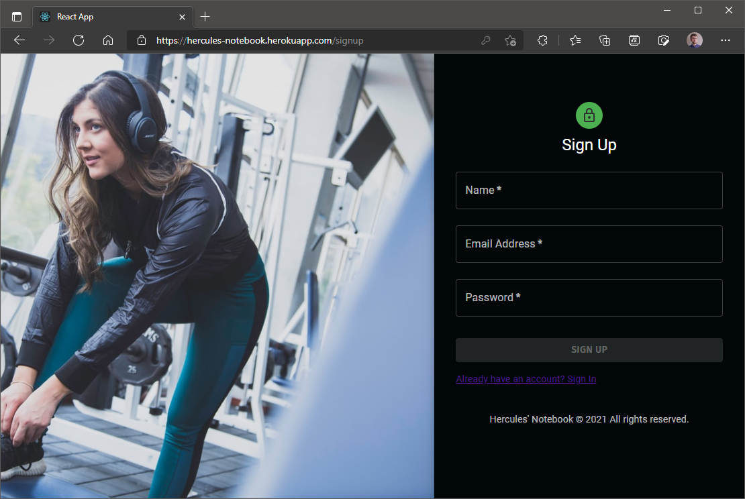This screenshot has width=745, height=499.
Task: Open a new browser tab
Action: coord(205,16)
